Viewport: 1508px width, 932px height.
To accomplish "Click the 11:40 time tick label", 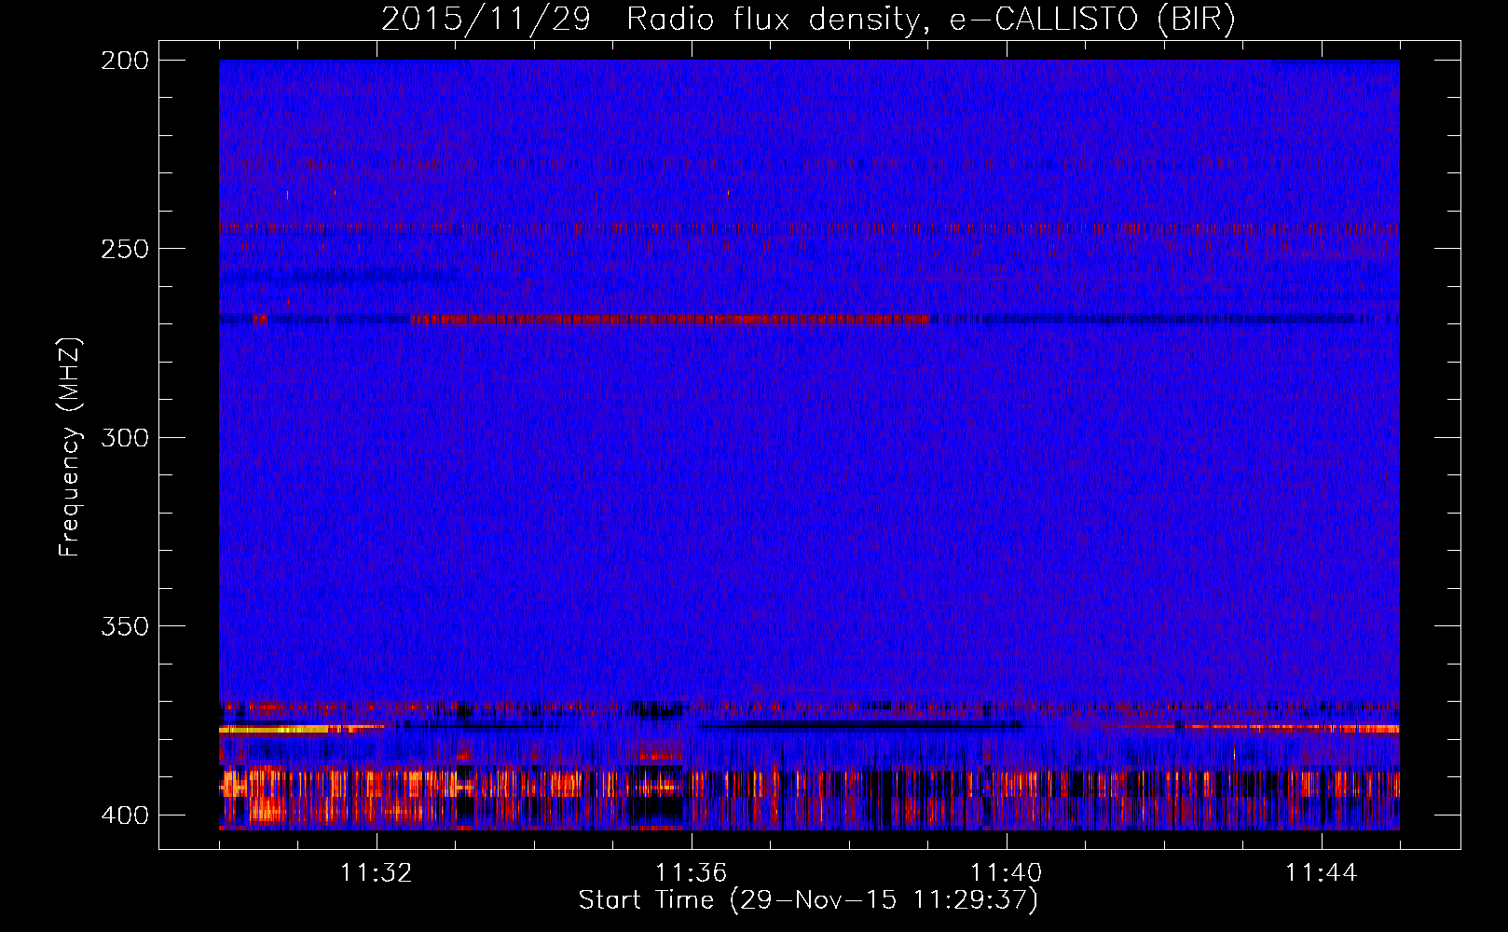I will point(1007,873).
